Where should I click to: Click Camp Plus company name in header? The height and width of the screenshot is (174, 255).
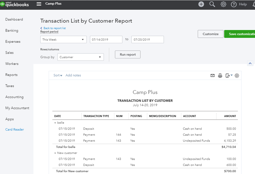pos(53,4)
